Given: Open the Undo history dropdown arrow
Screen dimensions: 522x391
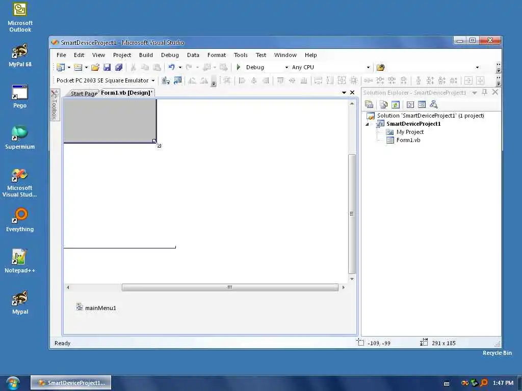Looking at the screenshot, I should point(180,68).
